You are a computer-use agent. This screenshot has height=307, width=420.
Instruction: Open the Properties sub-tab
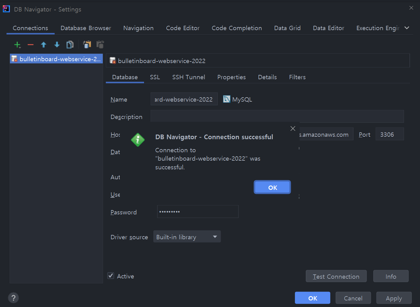coord(232,77)
